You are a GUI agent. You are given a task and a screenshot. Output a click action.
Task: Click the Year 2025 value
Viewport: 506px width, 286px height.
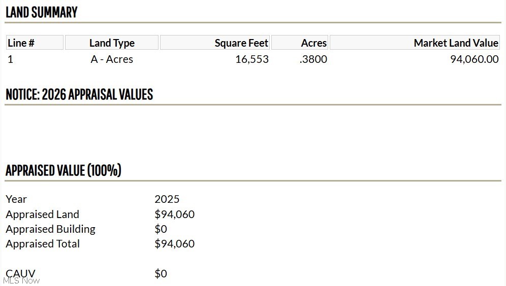(167, 199)
